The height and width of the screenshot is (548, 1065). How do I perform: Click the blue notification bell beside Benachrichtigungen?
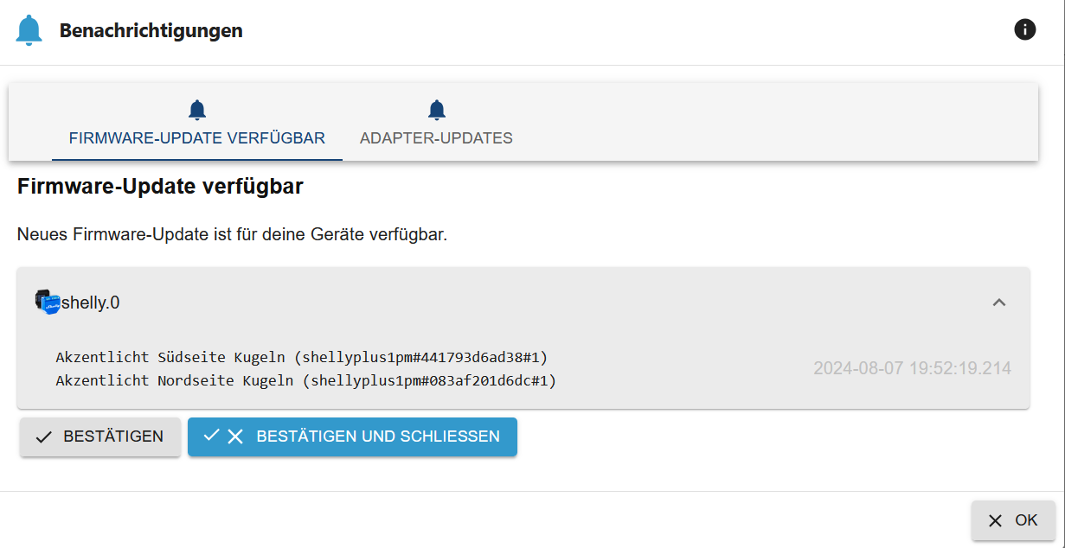(29, 31)
